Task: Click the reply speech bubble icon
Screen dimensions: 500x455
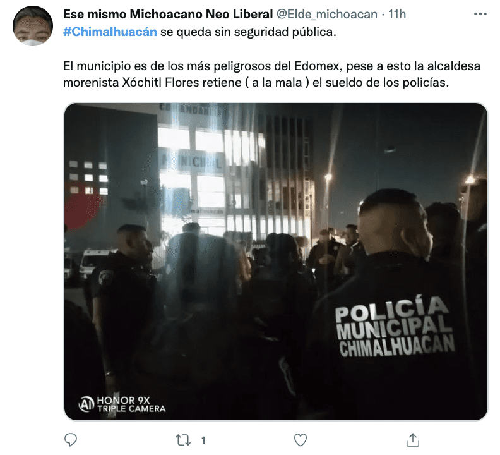Action: [71, 440]
